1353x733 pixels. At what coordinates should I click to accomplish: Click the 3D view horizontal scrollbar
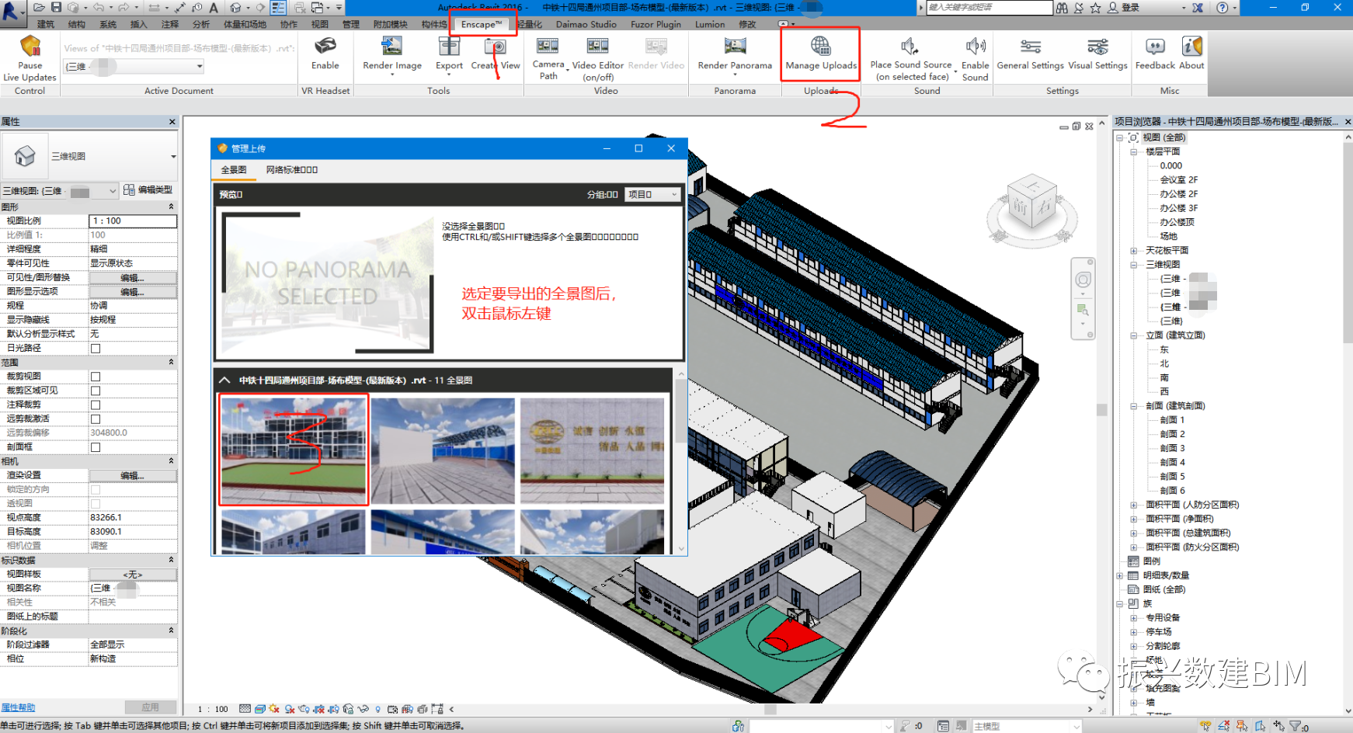pos(772,709)
